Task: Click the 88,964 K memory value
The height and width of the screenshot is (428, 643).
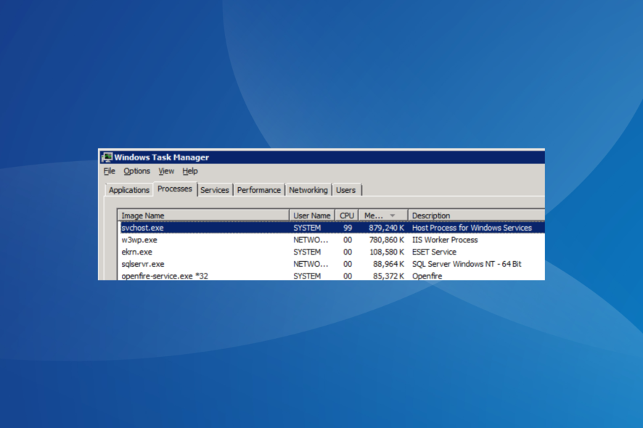Action: [388, 264]
